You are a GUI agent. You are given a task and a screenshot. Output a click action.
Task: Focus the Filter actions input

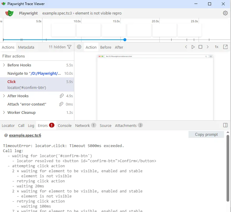pyautogui.click(x=37, y=56)
